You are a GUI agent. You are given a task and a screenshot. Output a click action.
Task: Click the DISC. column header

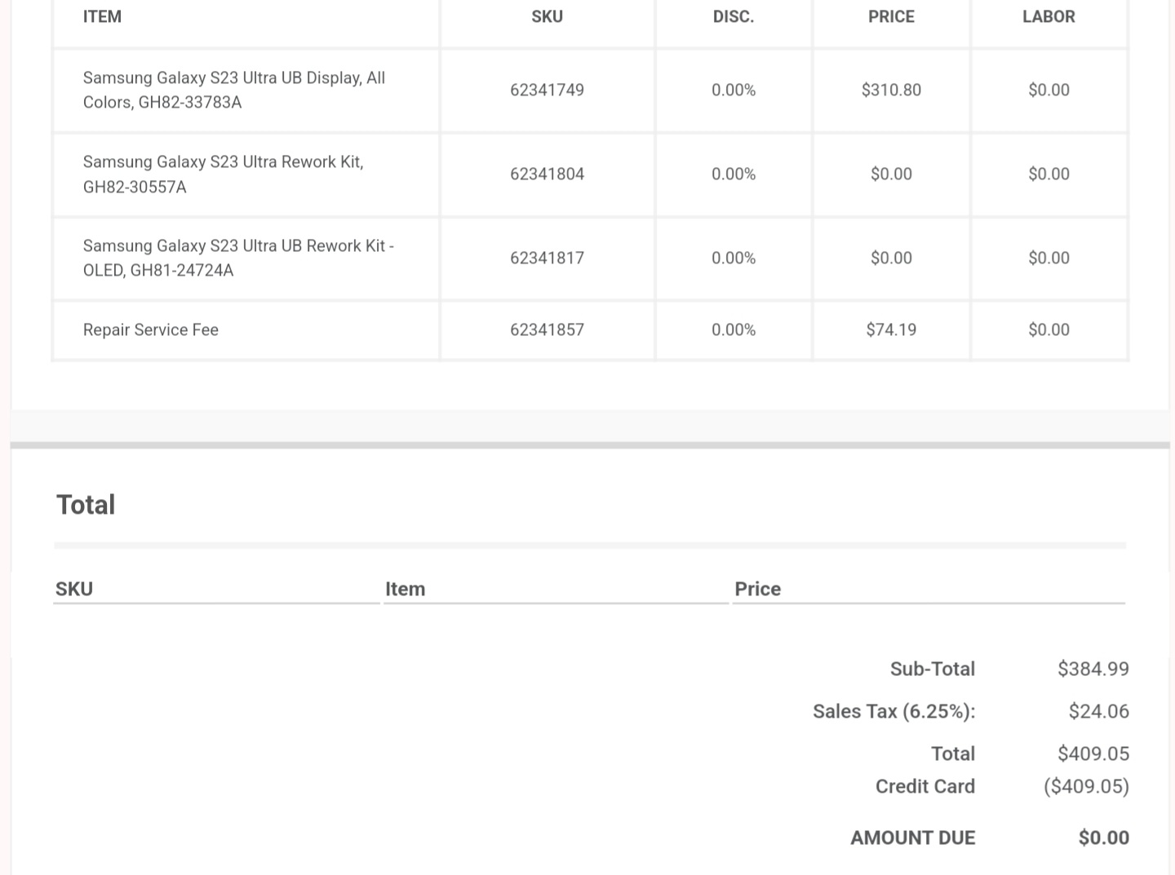click(733, 16)
